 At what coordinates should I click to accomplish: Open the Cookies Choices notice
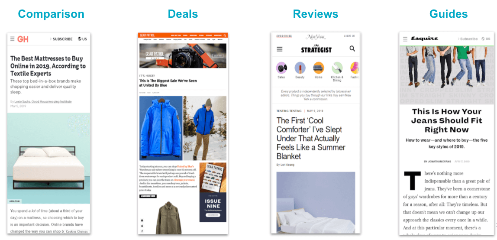77,231
